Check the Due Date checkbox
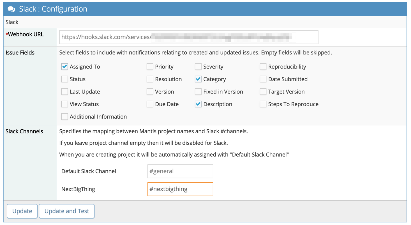Image resolution: width=411 pixels, height=225 pixels. pyautogui.click(x=150, y=104)
